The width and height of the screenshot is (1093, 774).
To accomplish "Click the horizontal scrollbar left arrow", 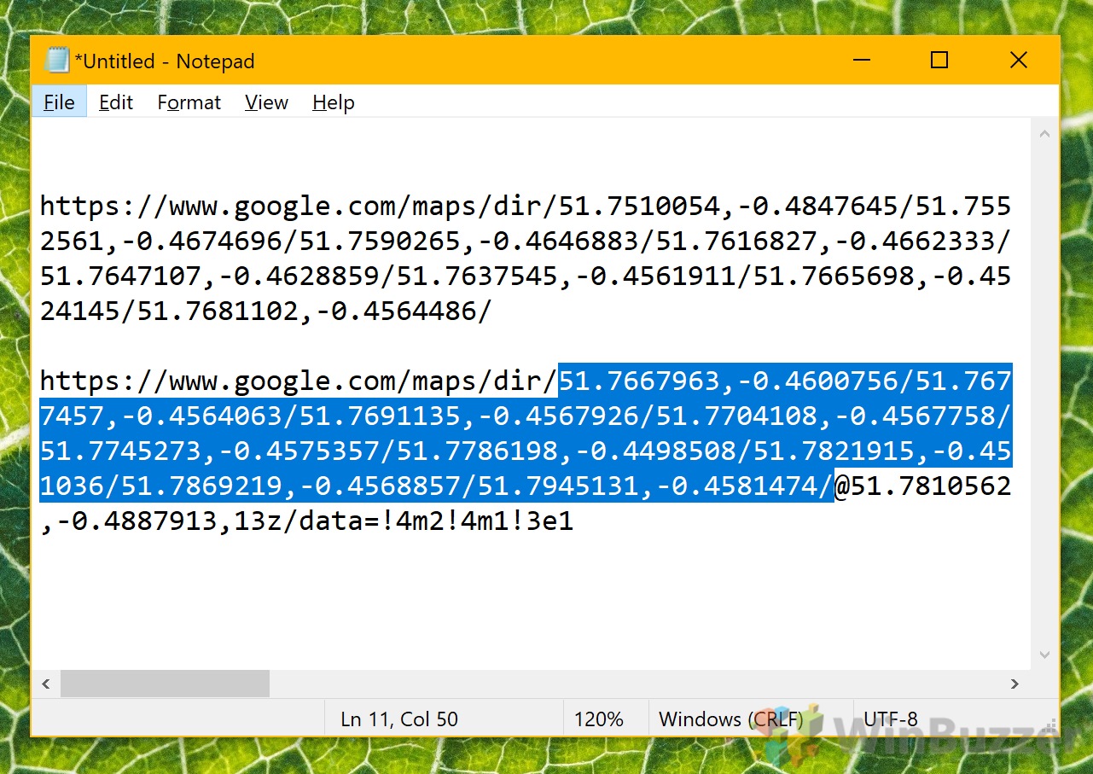I will pos(46,684).
